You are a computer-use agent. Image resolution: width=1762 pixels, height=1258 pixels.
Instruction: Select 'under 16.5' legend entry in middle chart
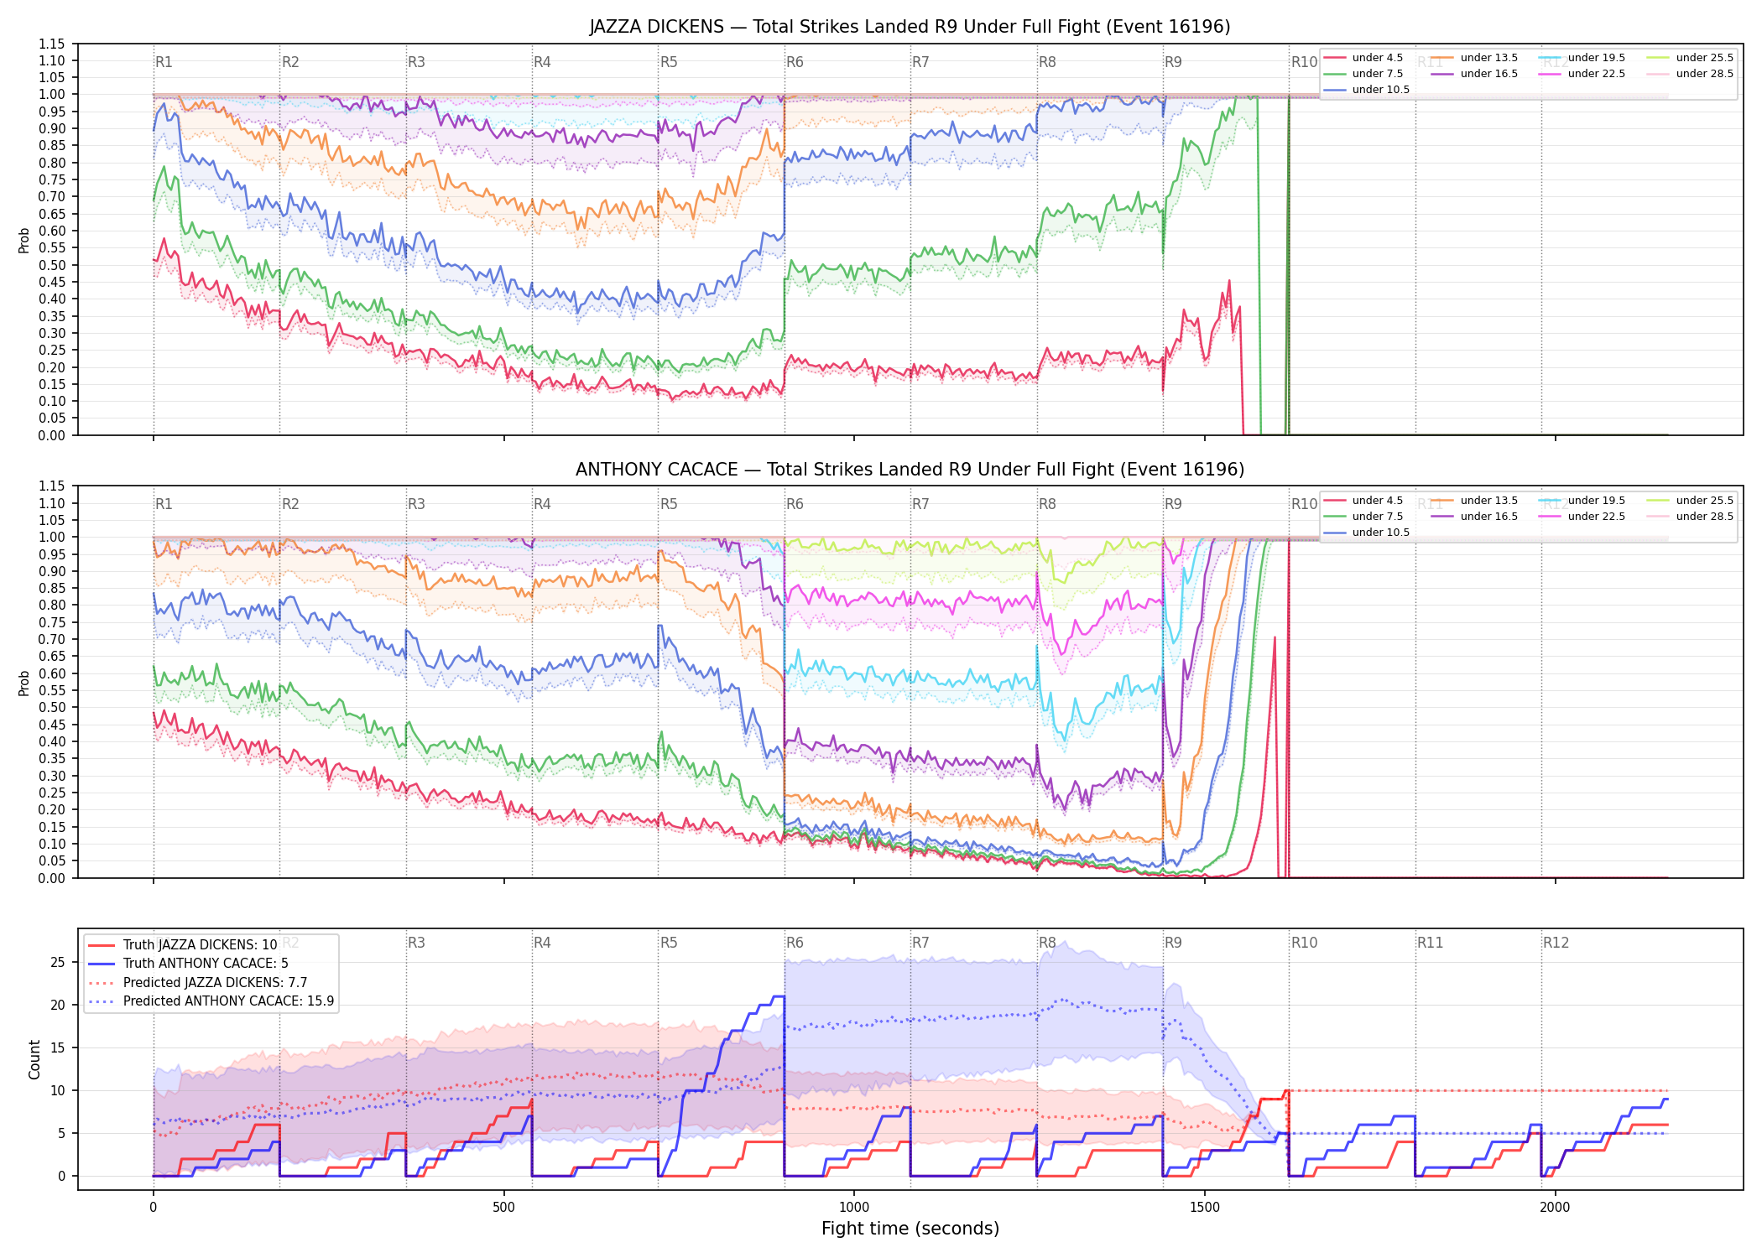pos(1475,517)
